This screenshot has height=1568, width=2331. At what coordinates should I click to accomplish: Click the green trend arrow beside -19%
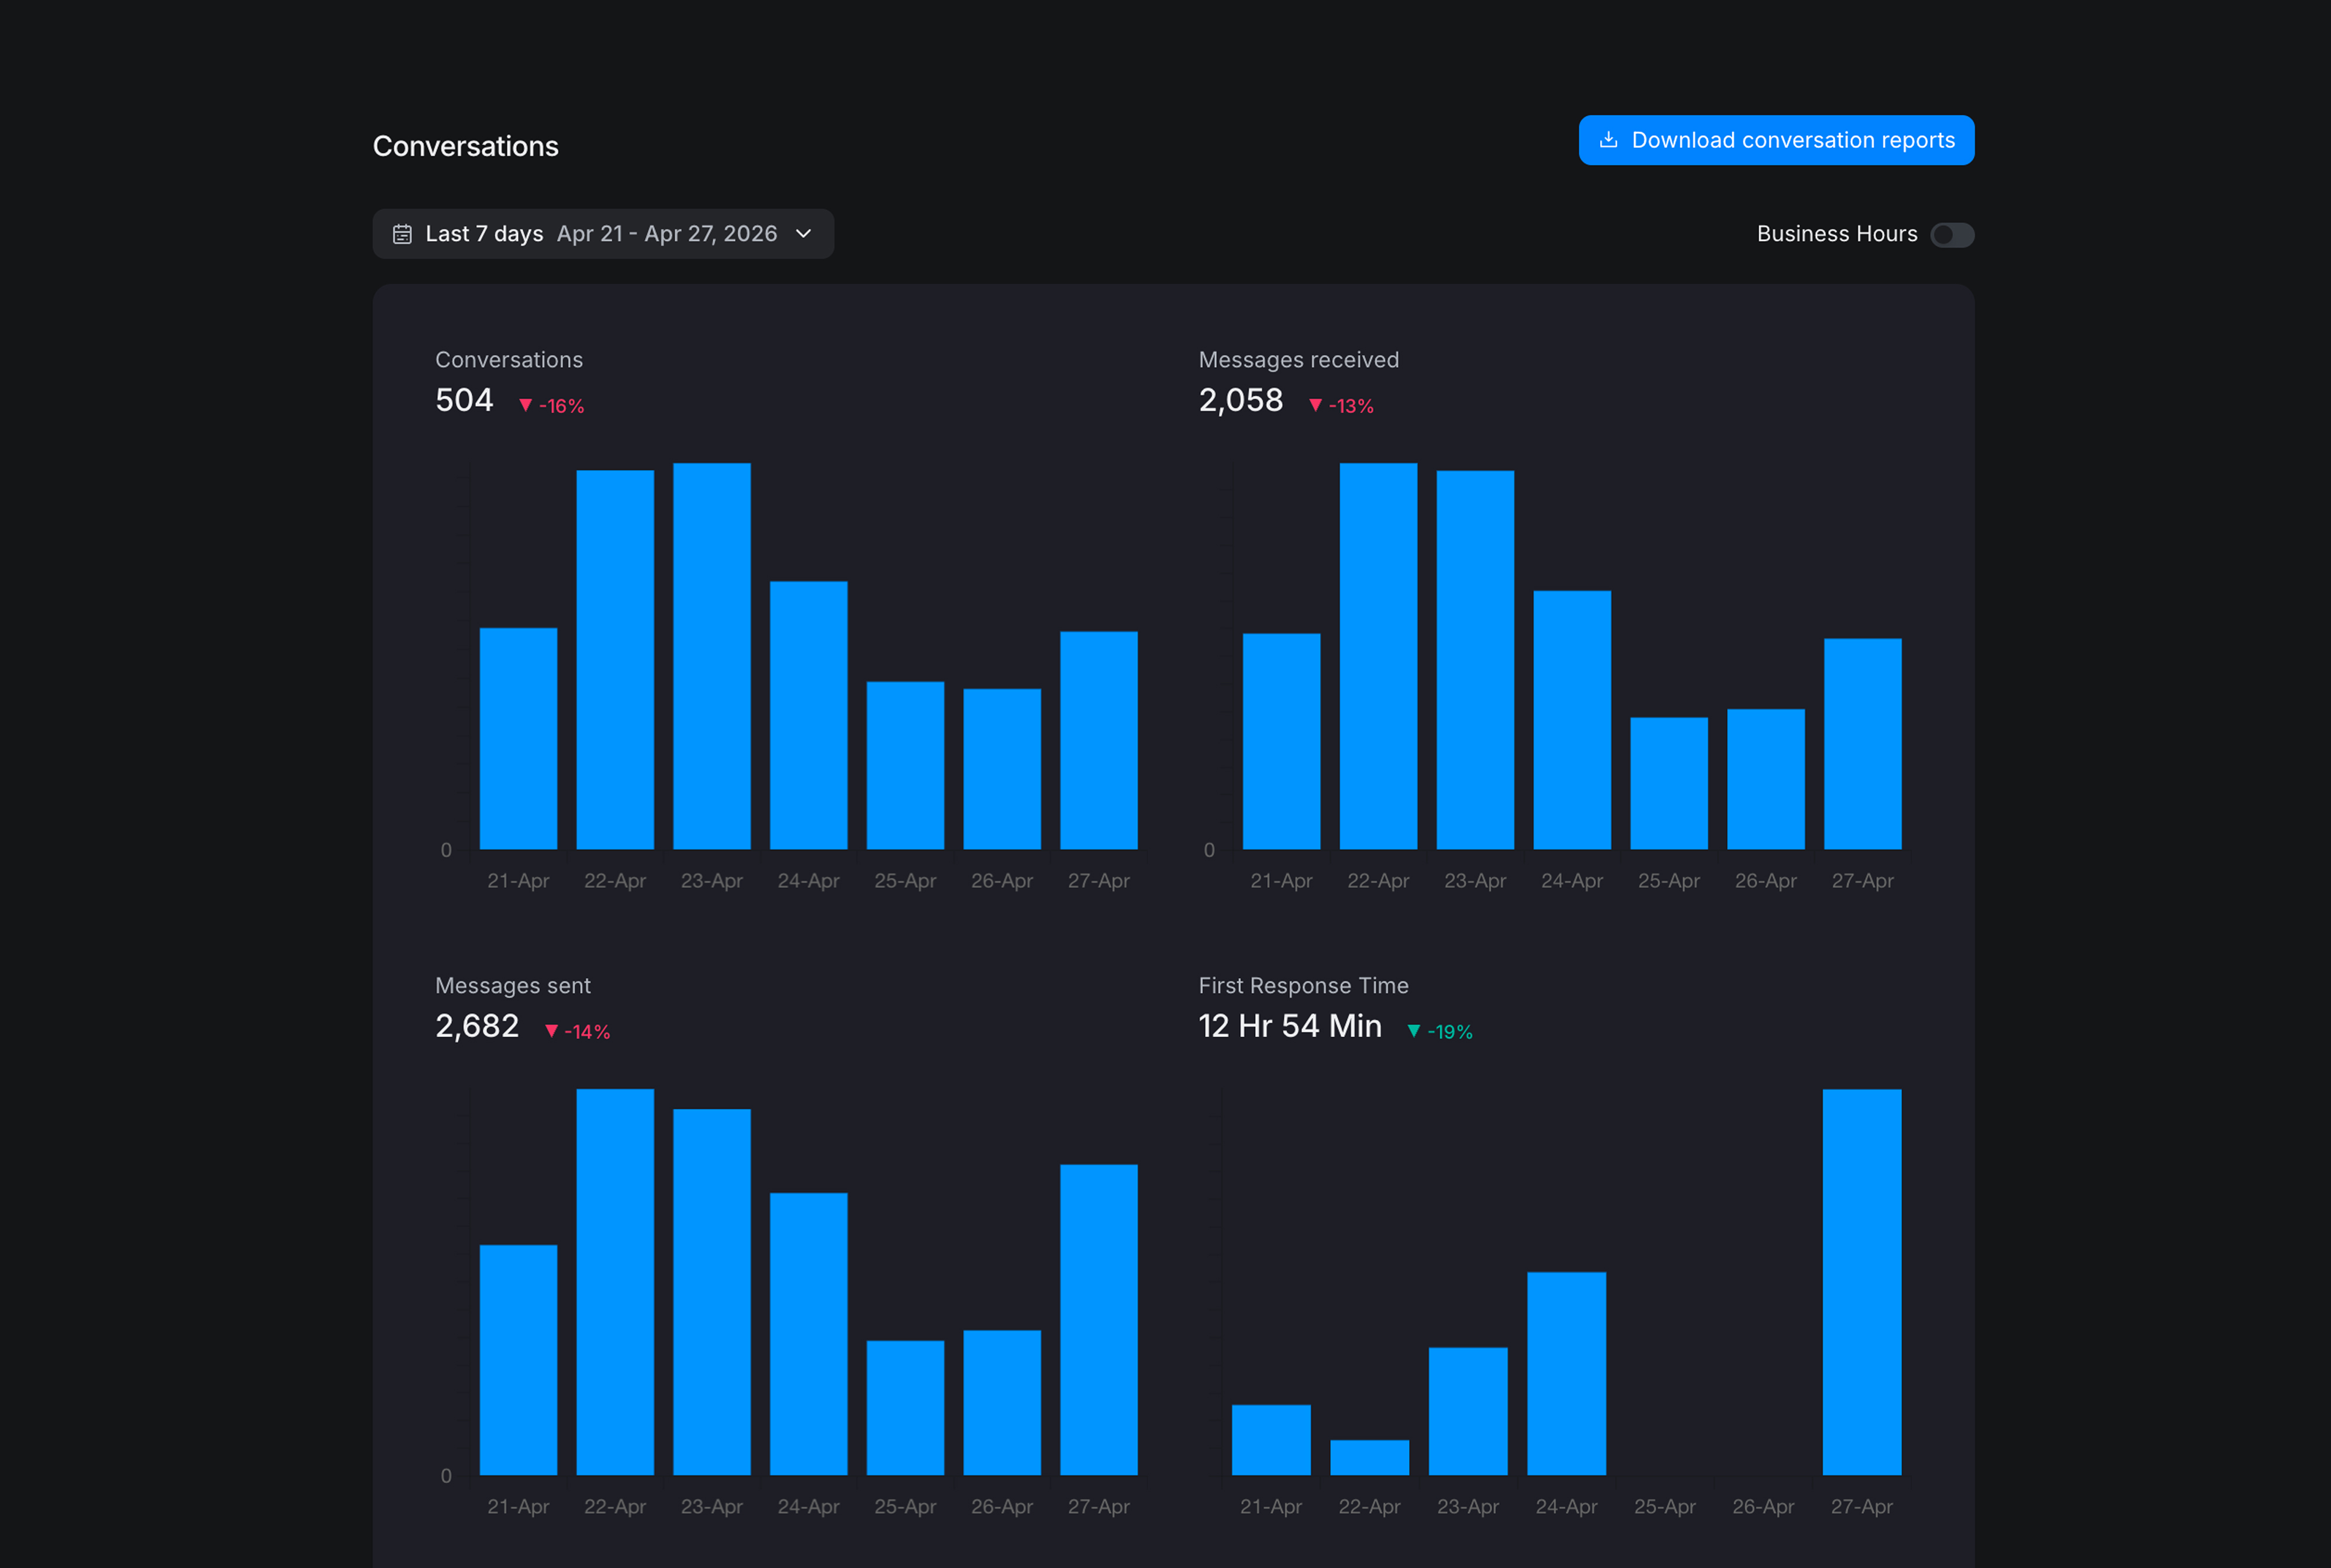(1413, 1031)
